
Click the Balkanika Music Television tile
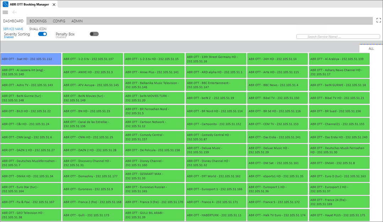tap(154, 85)
